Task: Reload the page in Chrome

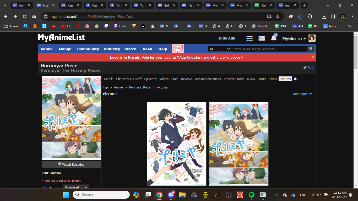Action: click(x=25, y=16)
